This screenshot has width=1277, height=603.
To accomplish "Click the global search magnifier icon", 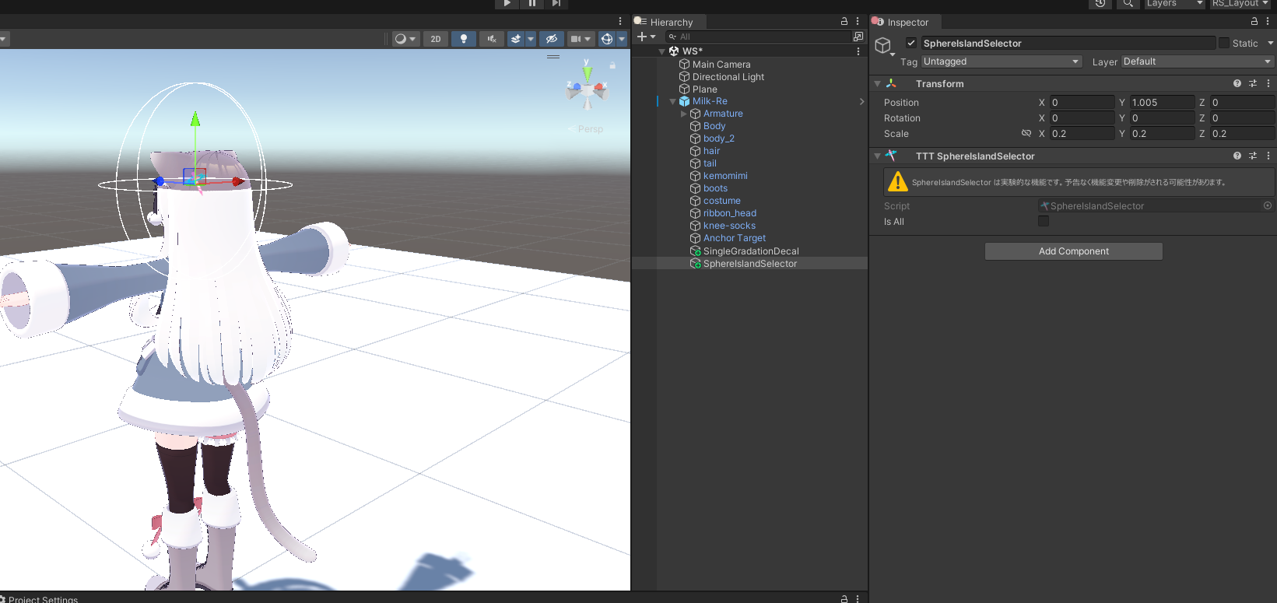I will pos(1128,4).
